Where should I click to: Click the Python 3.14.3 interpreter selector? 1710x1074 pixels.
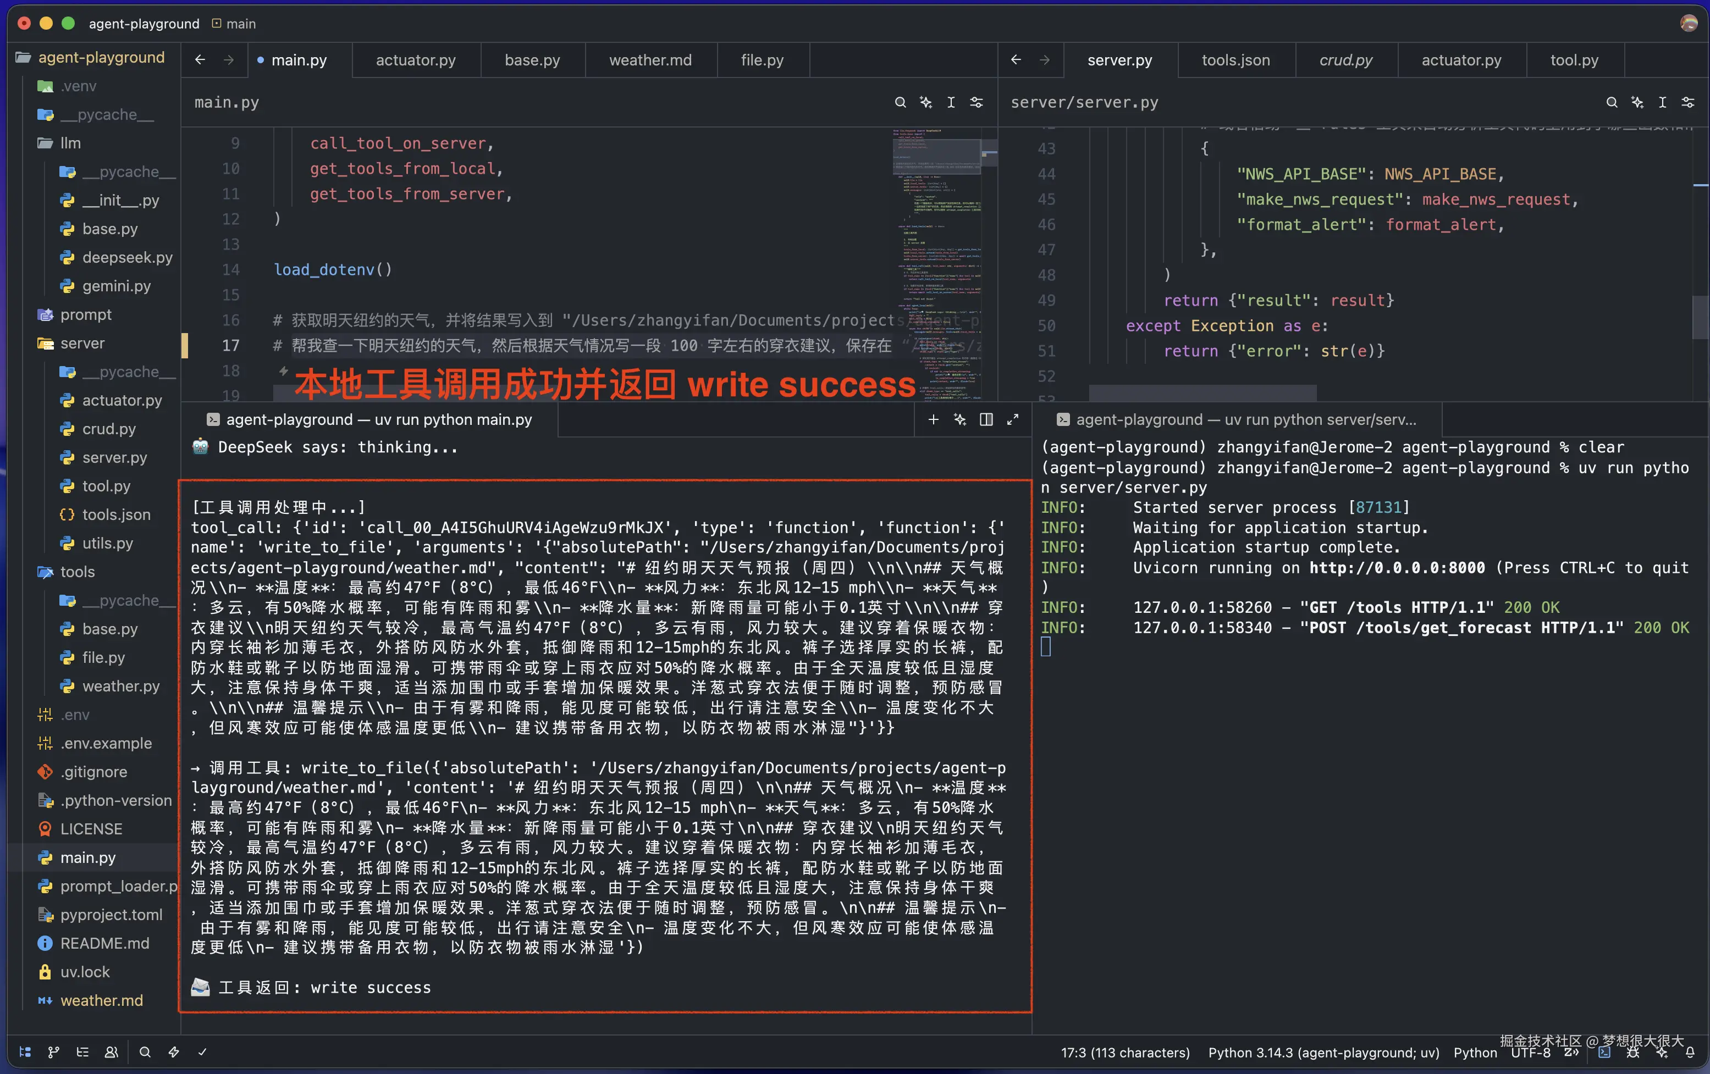click(x=1323, y=1053)
